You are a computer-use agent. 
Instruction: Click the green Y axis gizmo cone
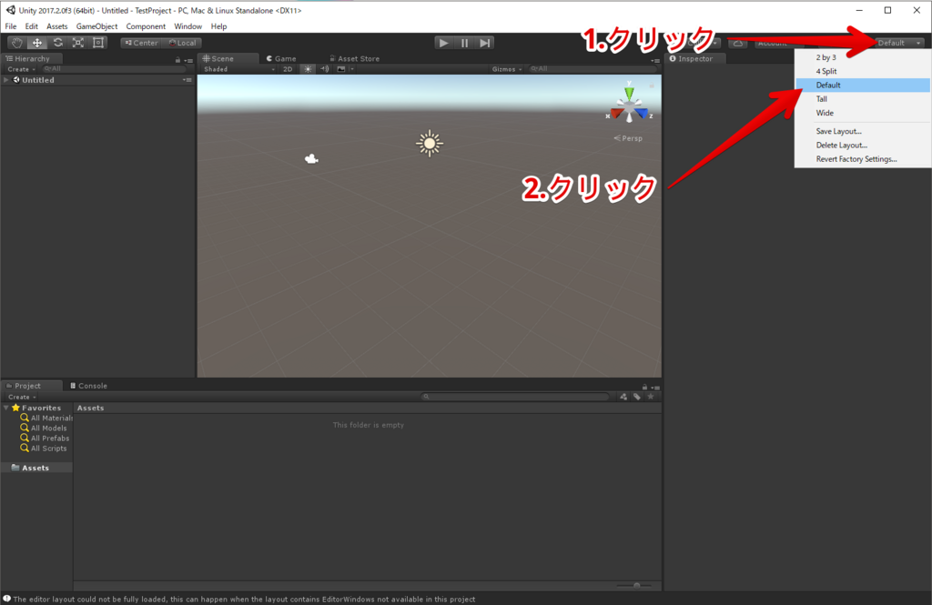pyautogui.click(x=629, y=93)
